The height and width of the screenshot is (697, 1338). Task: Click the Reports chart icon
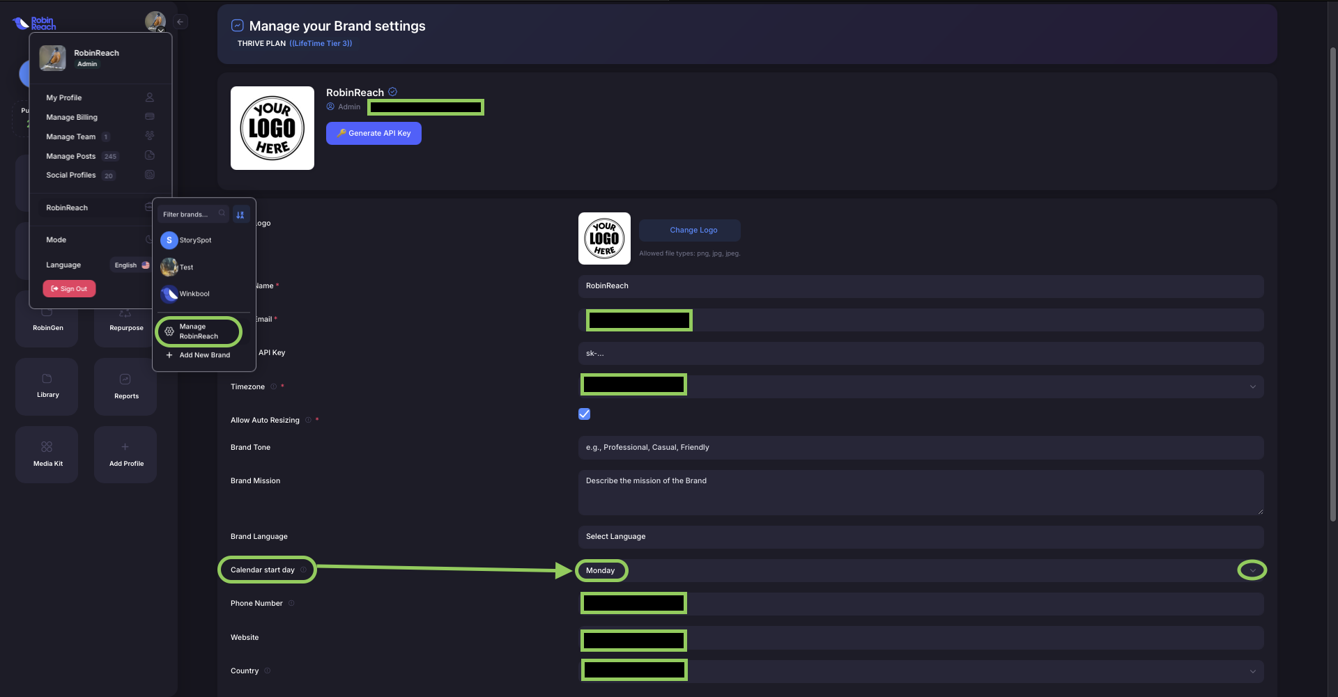(x=125, y=379)
